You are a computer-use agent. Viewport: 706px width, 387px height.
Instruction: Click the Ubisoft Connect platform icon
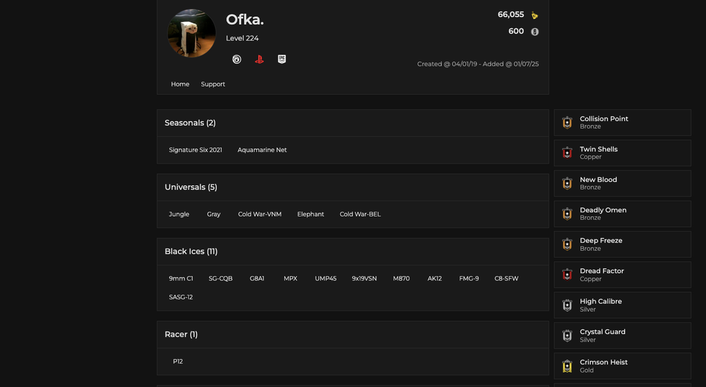(x=236, y=60)
